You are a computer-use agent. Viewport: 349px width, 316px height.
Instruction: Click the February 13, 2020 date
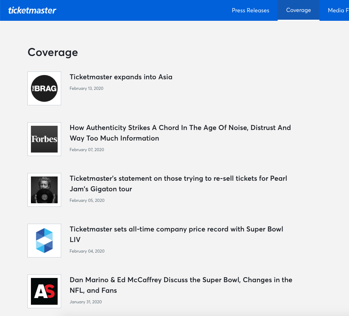[86, 88]
